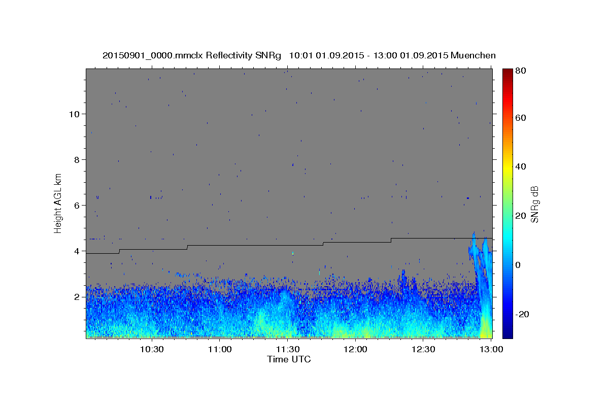The height and width of the screenshot is (406, 609).
Task: Click the 12:30 time tick label
Action: [423, 350]
